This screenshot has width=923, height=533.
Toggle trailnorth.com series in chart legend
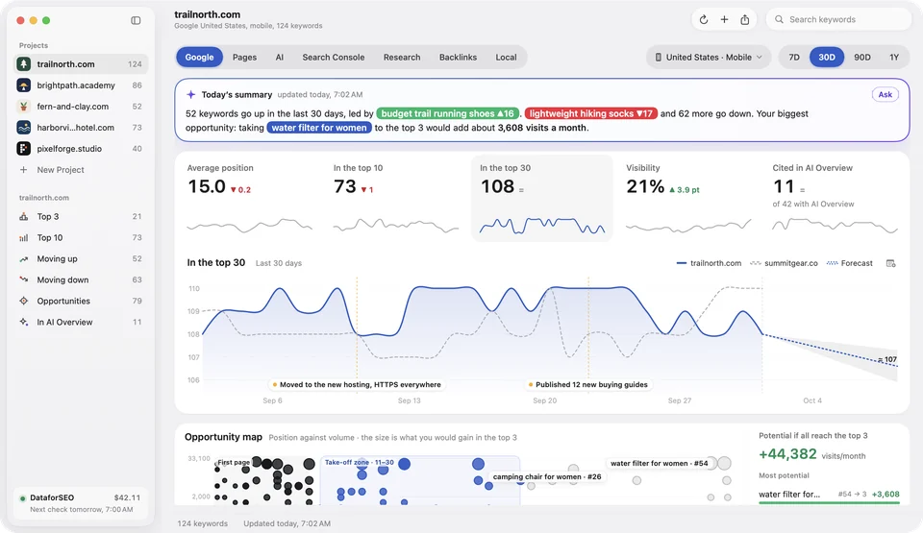pos(709,263)
